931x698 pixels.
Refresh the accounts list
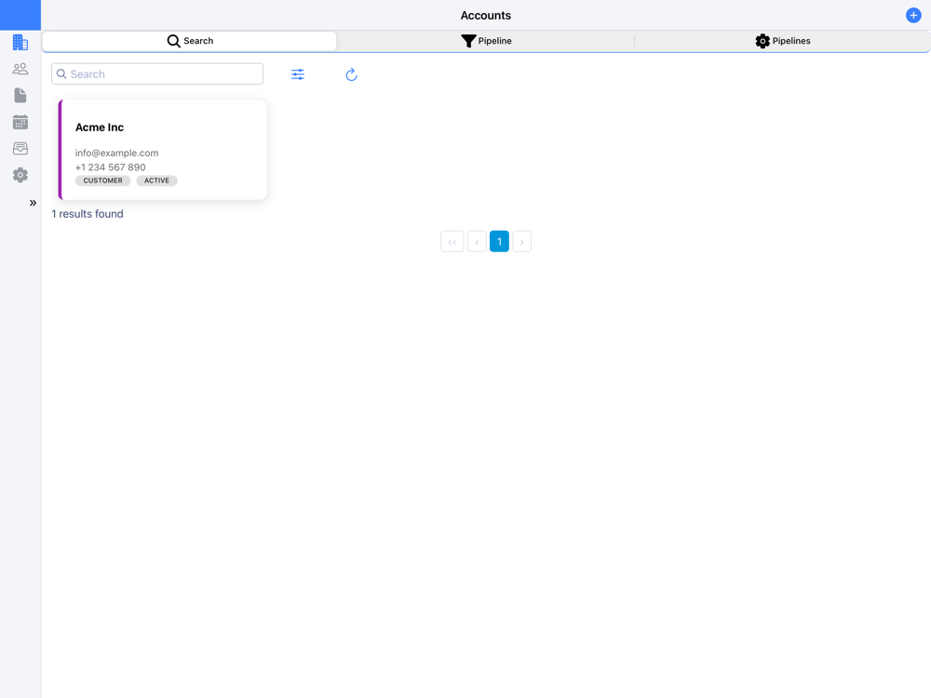coord(352,74)
